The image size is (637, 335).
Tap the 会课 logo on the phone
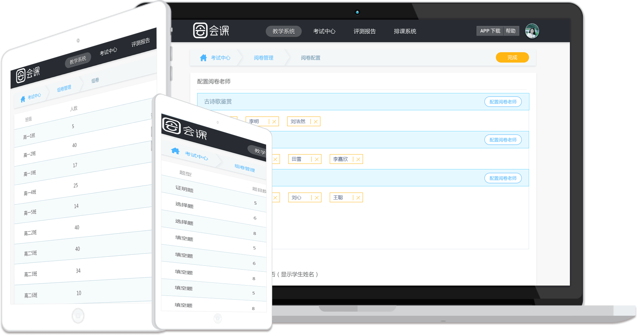point(184,129)
